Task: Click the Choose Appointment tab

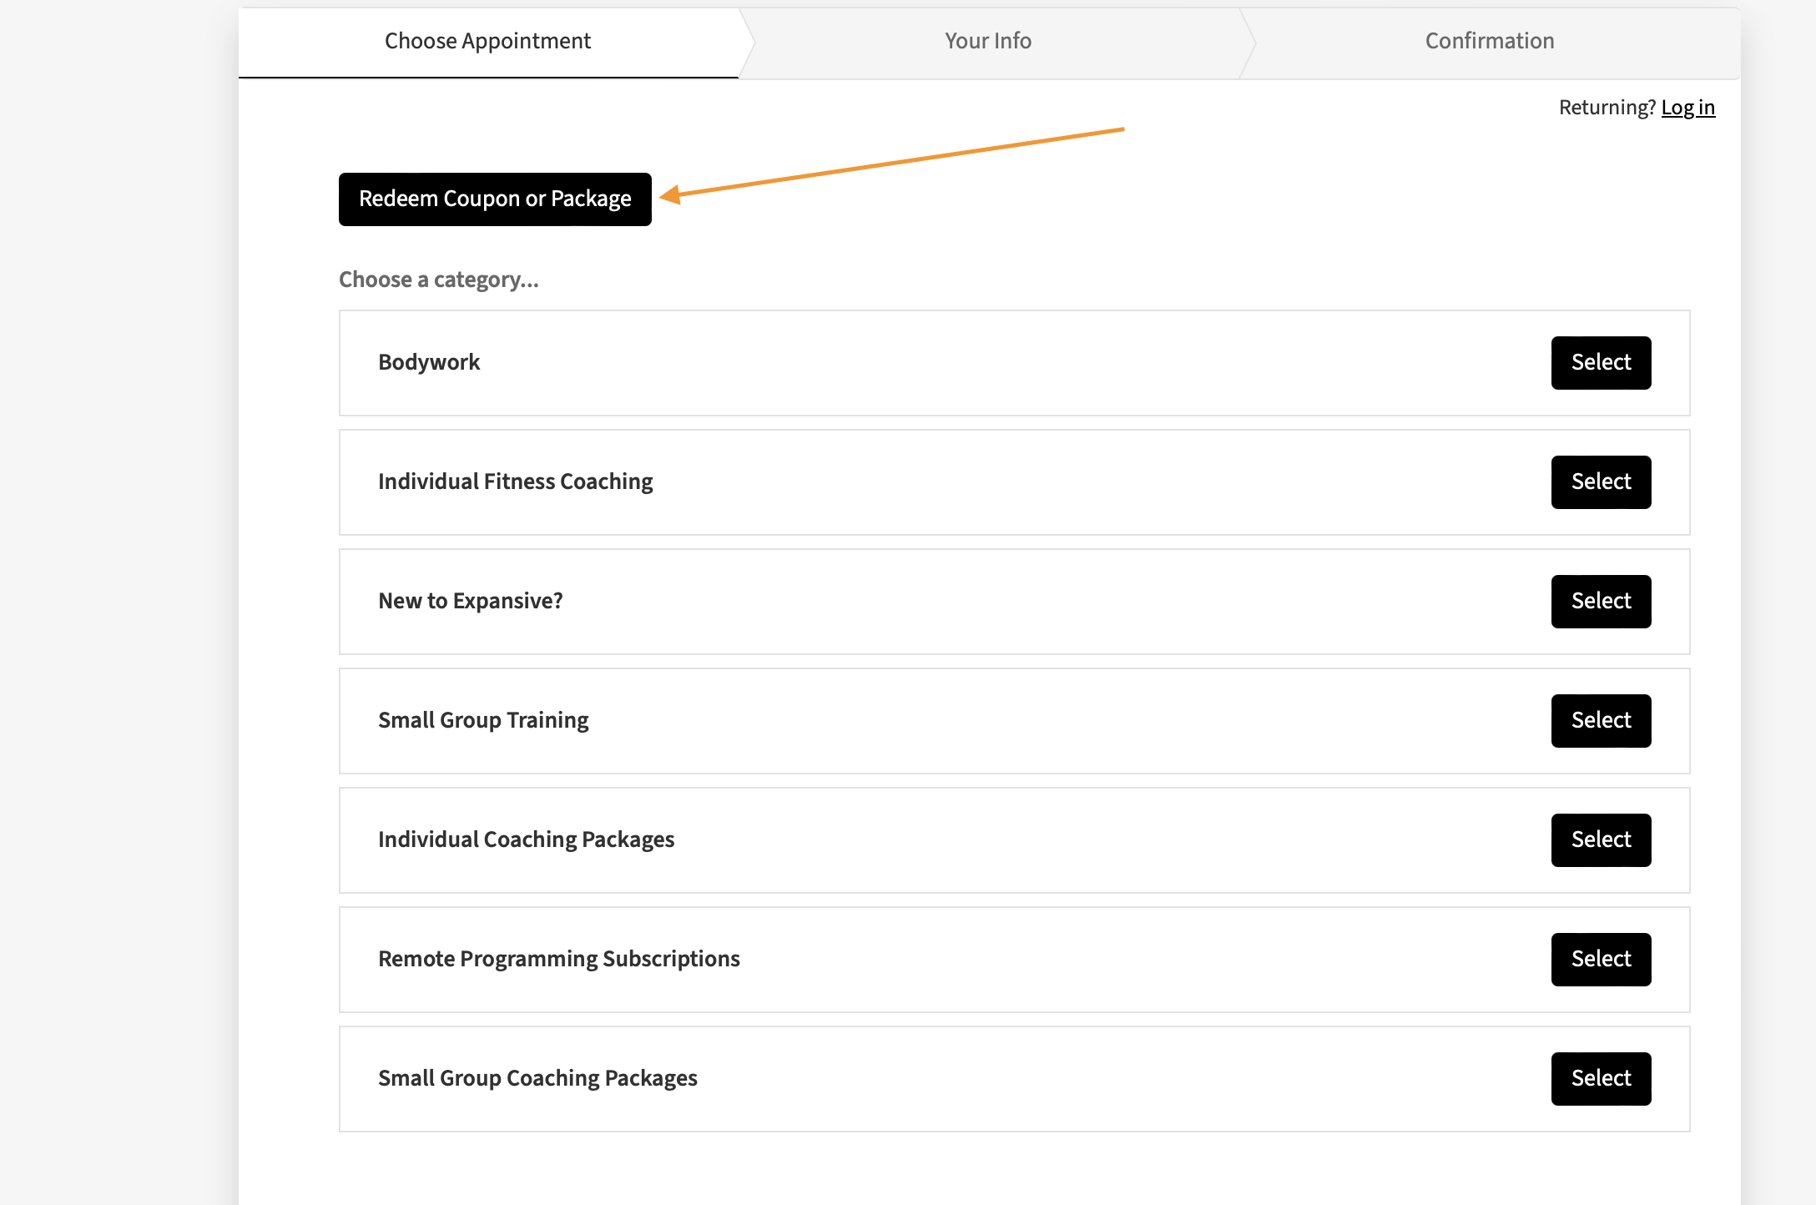Action: 487,41
